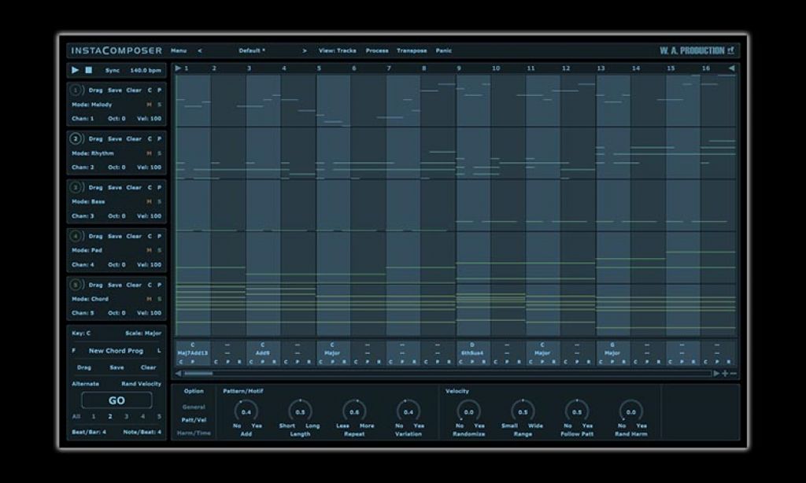Screen dimensions: 806x483
Task: Toggle the Alternate option
Action: point(85,384)
